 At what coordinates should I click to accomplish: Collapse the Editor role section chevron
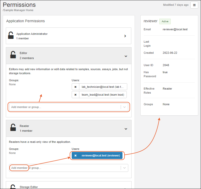(x=126, y=56)
